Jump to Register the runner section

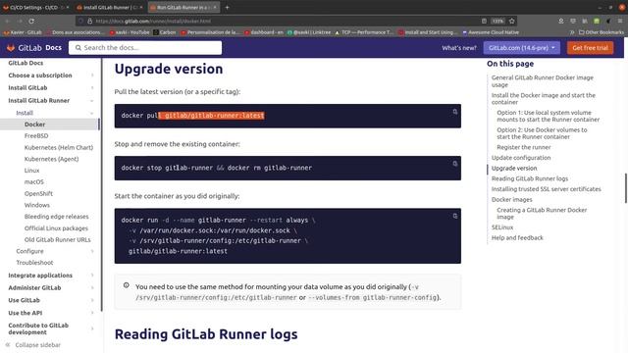[x=523, y=147]
